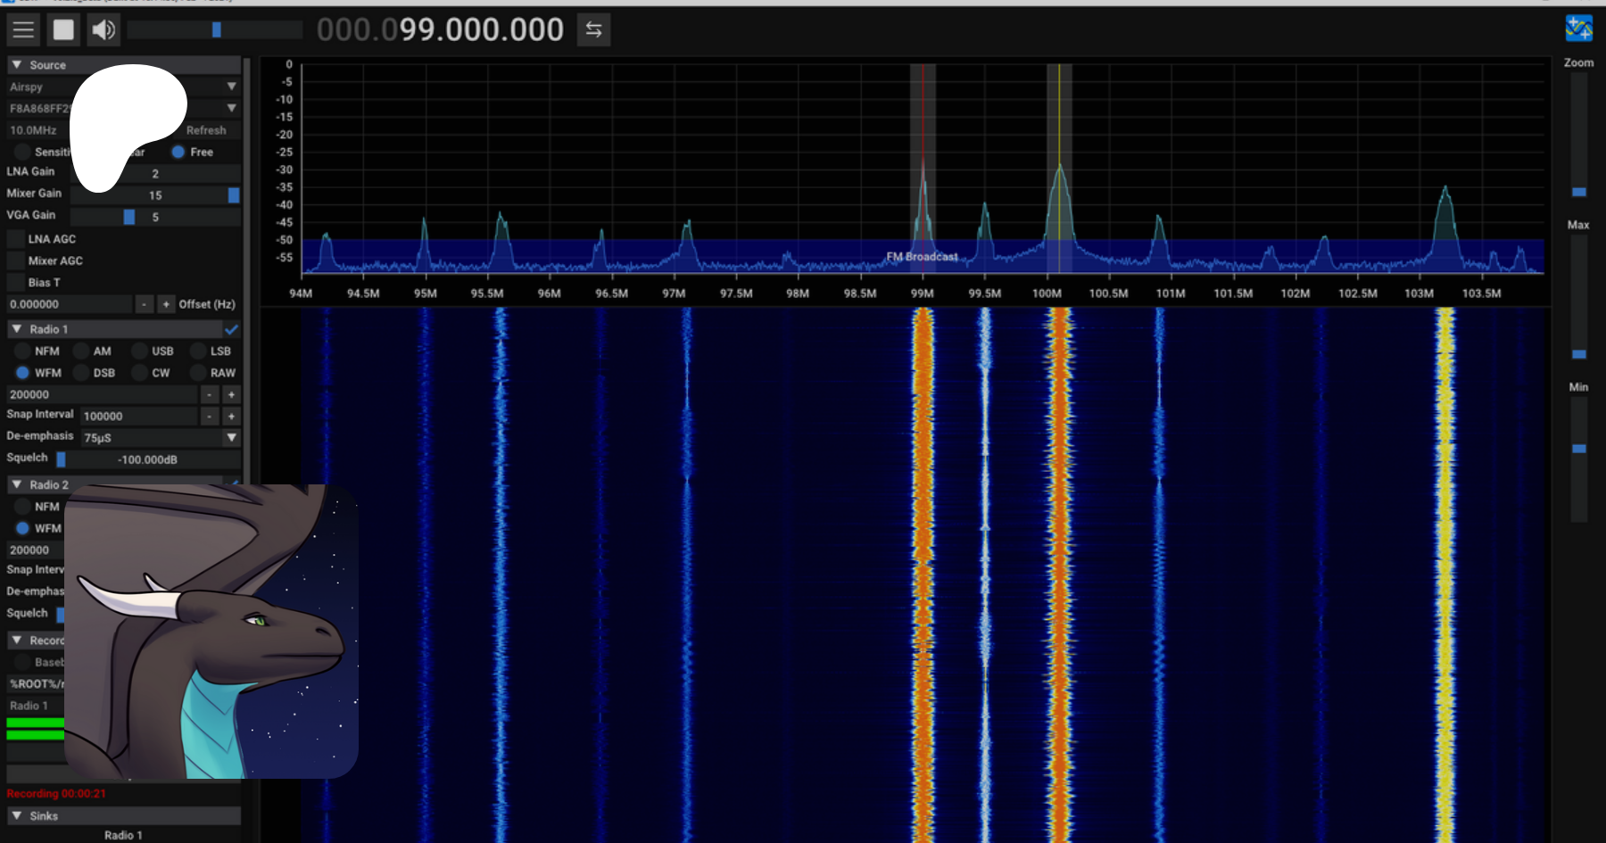Collapse the Radio 1 section
This screenshot has width=1606, height=843.
click(17, 329)
